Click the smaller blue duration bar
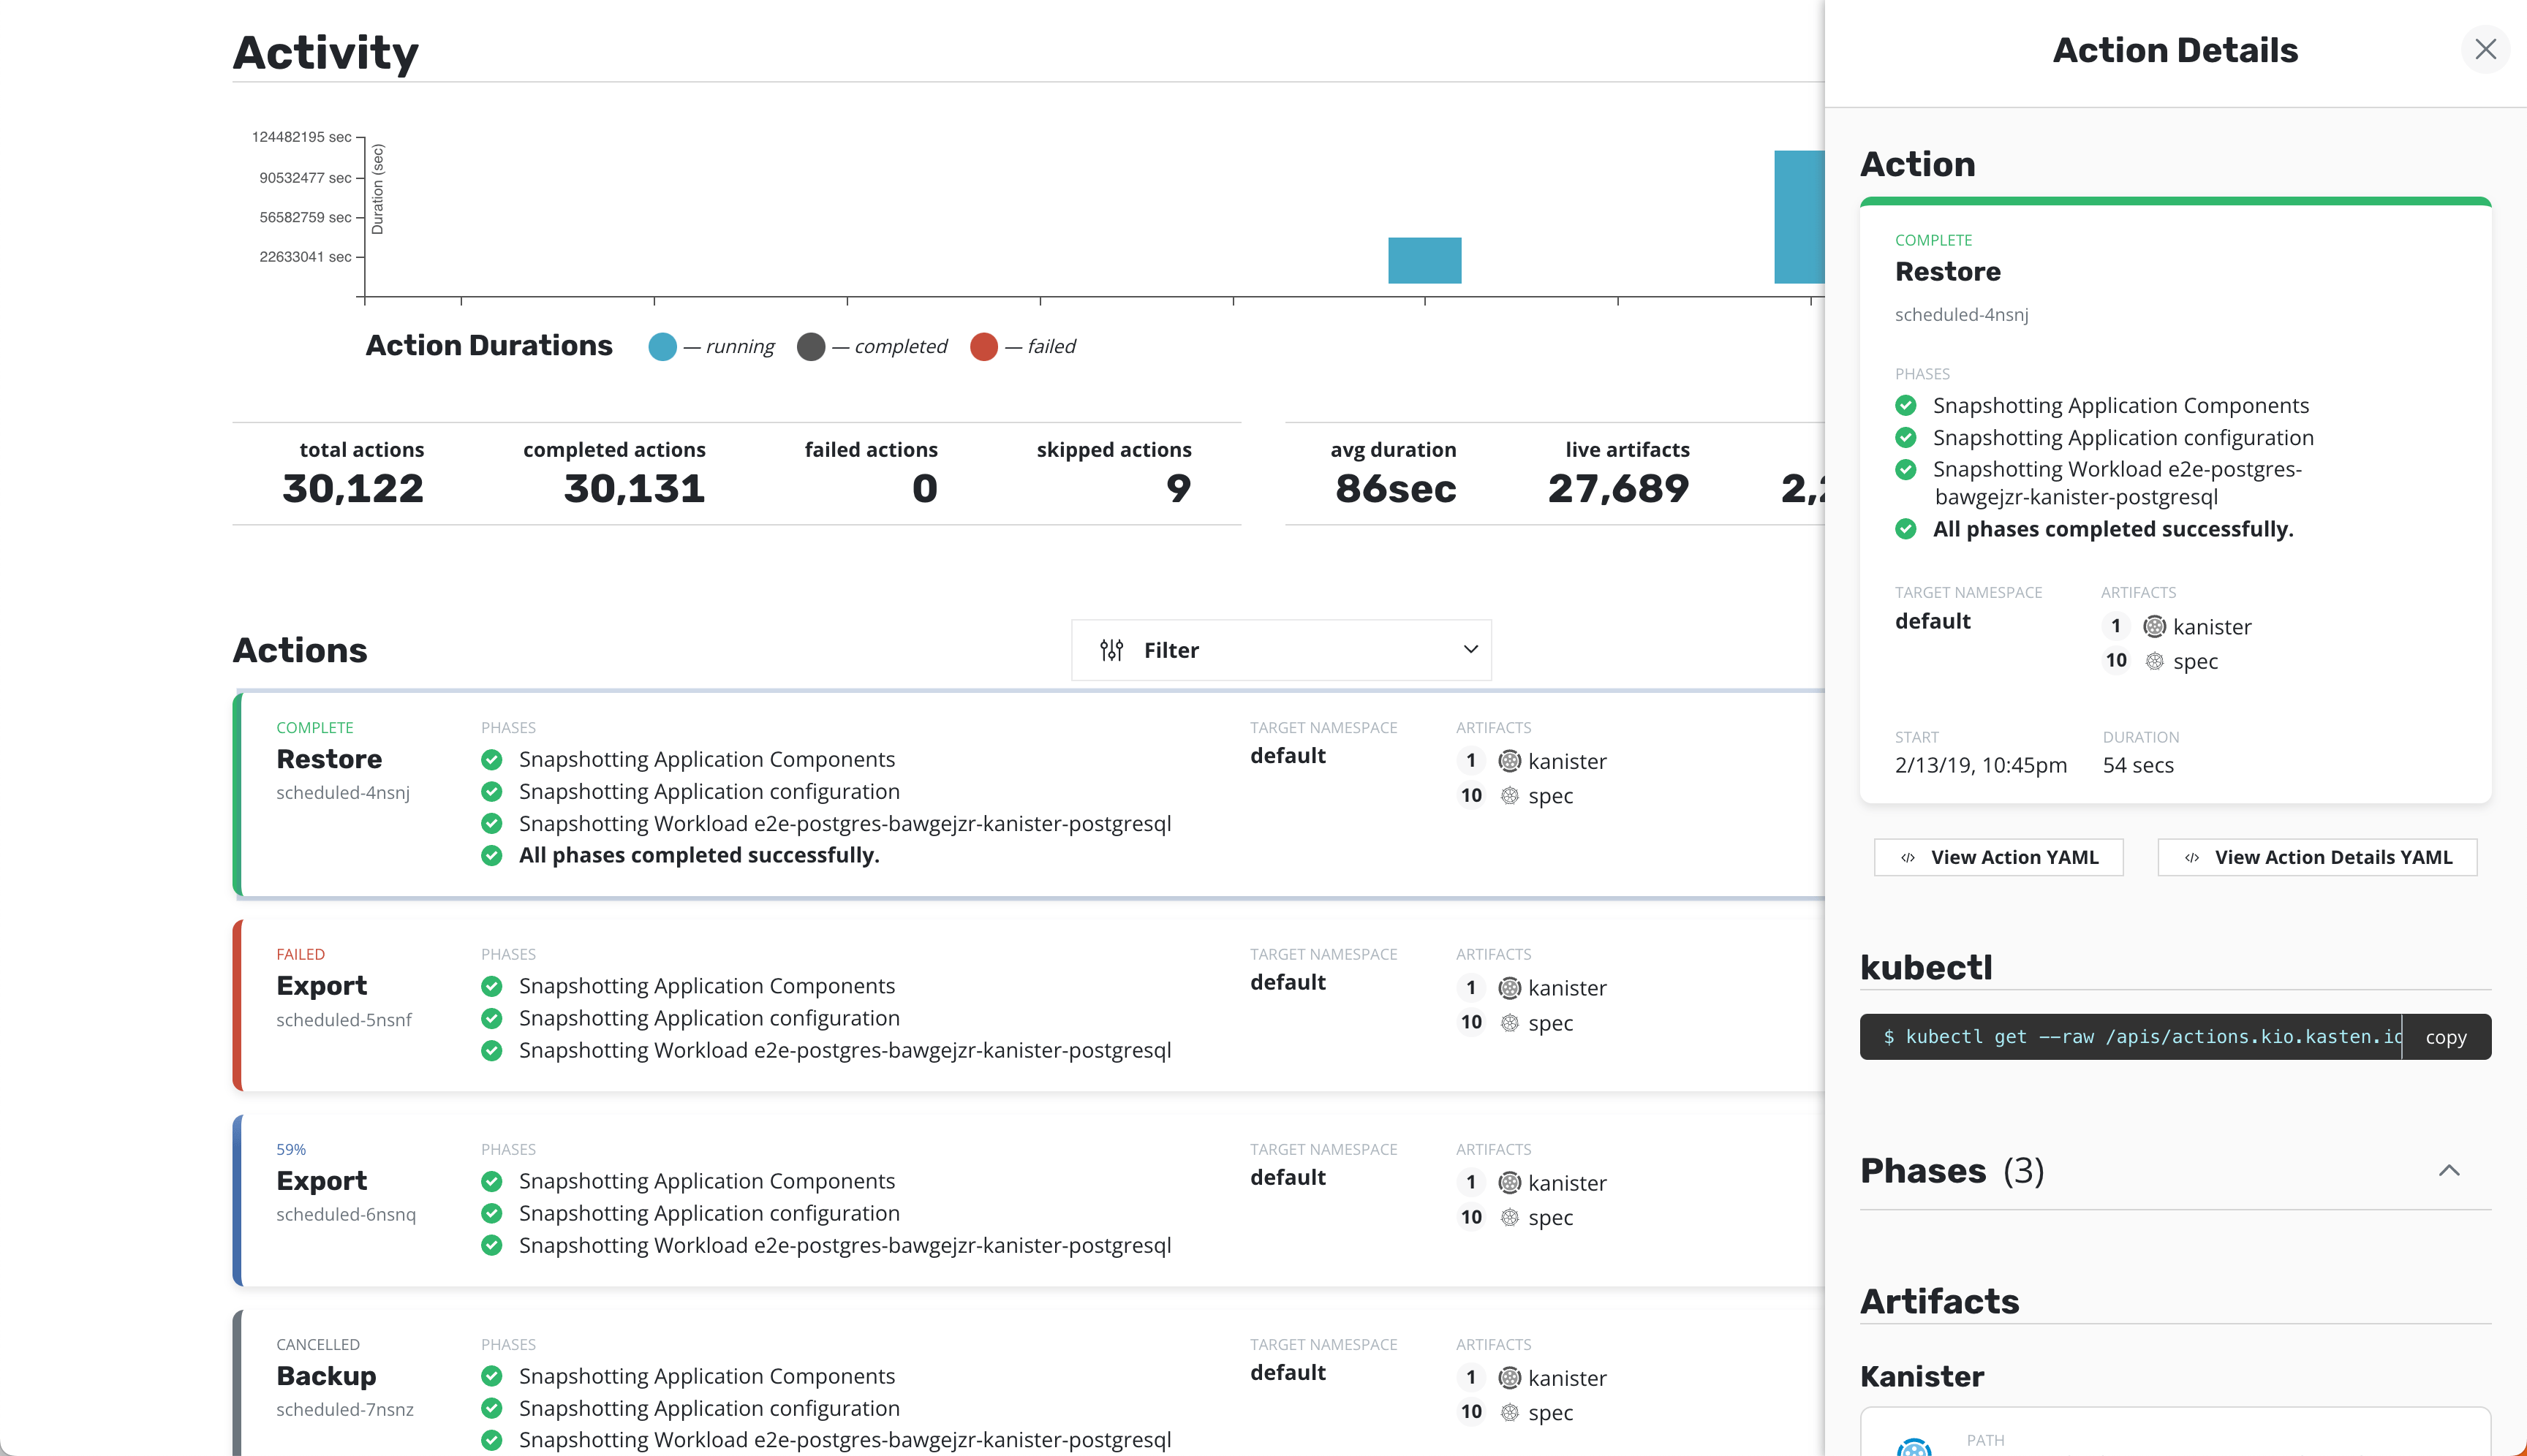The width and height of the screenshot is (2527, 1456). point(1424,260)
